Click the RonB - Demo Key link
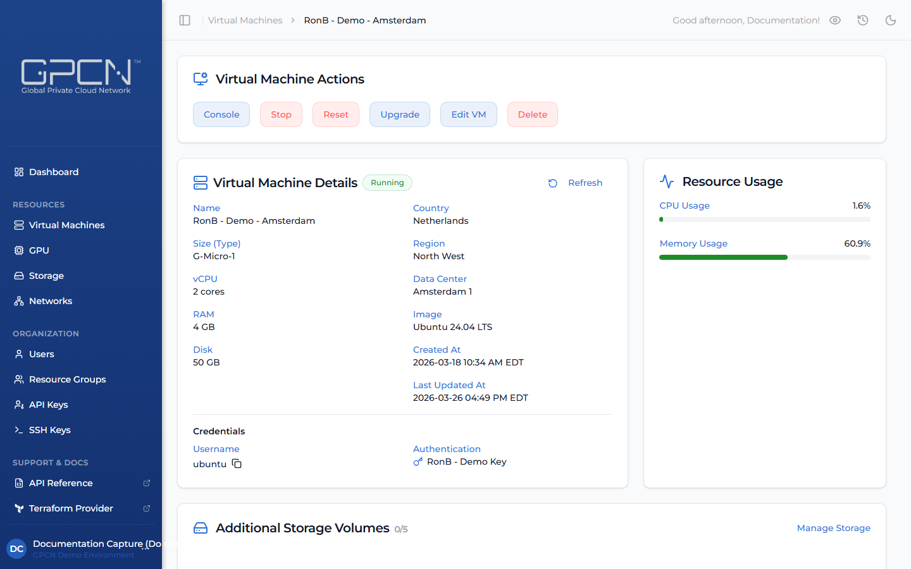911x569 pixels. [x=467, y=462]
